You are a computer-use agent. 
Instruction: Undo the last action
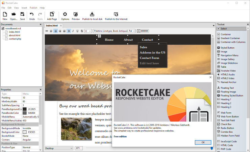tap(32, 16)
